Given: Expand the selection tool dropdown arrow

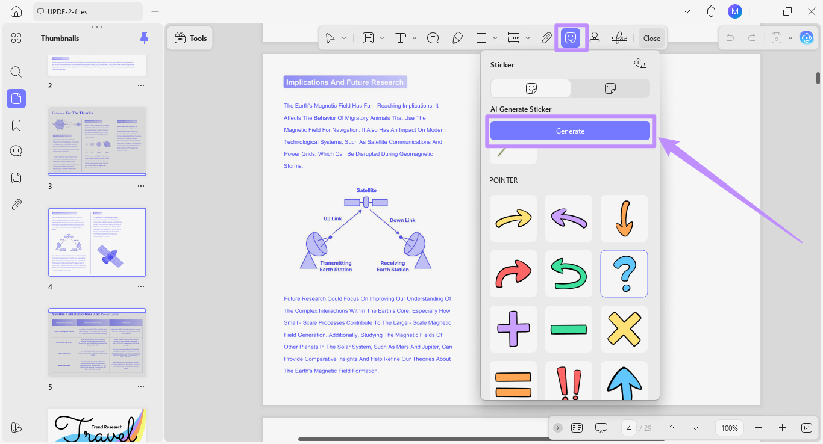Looking at the screenshot, I should click(x=344, y=38).
